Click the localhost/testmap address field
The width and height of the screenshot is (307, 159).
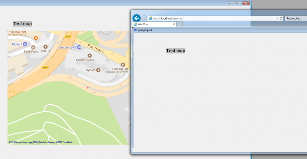(x=213, y=18)
